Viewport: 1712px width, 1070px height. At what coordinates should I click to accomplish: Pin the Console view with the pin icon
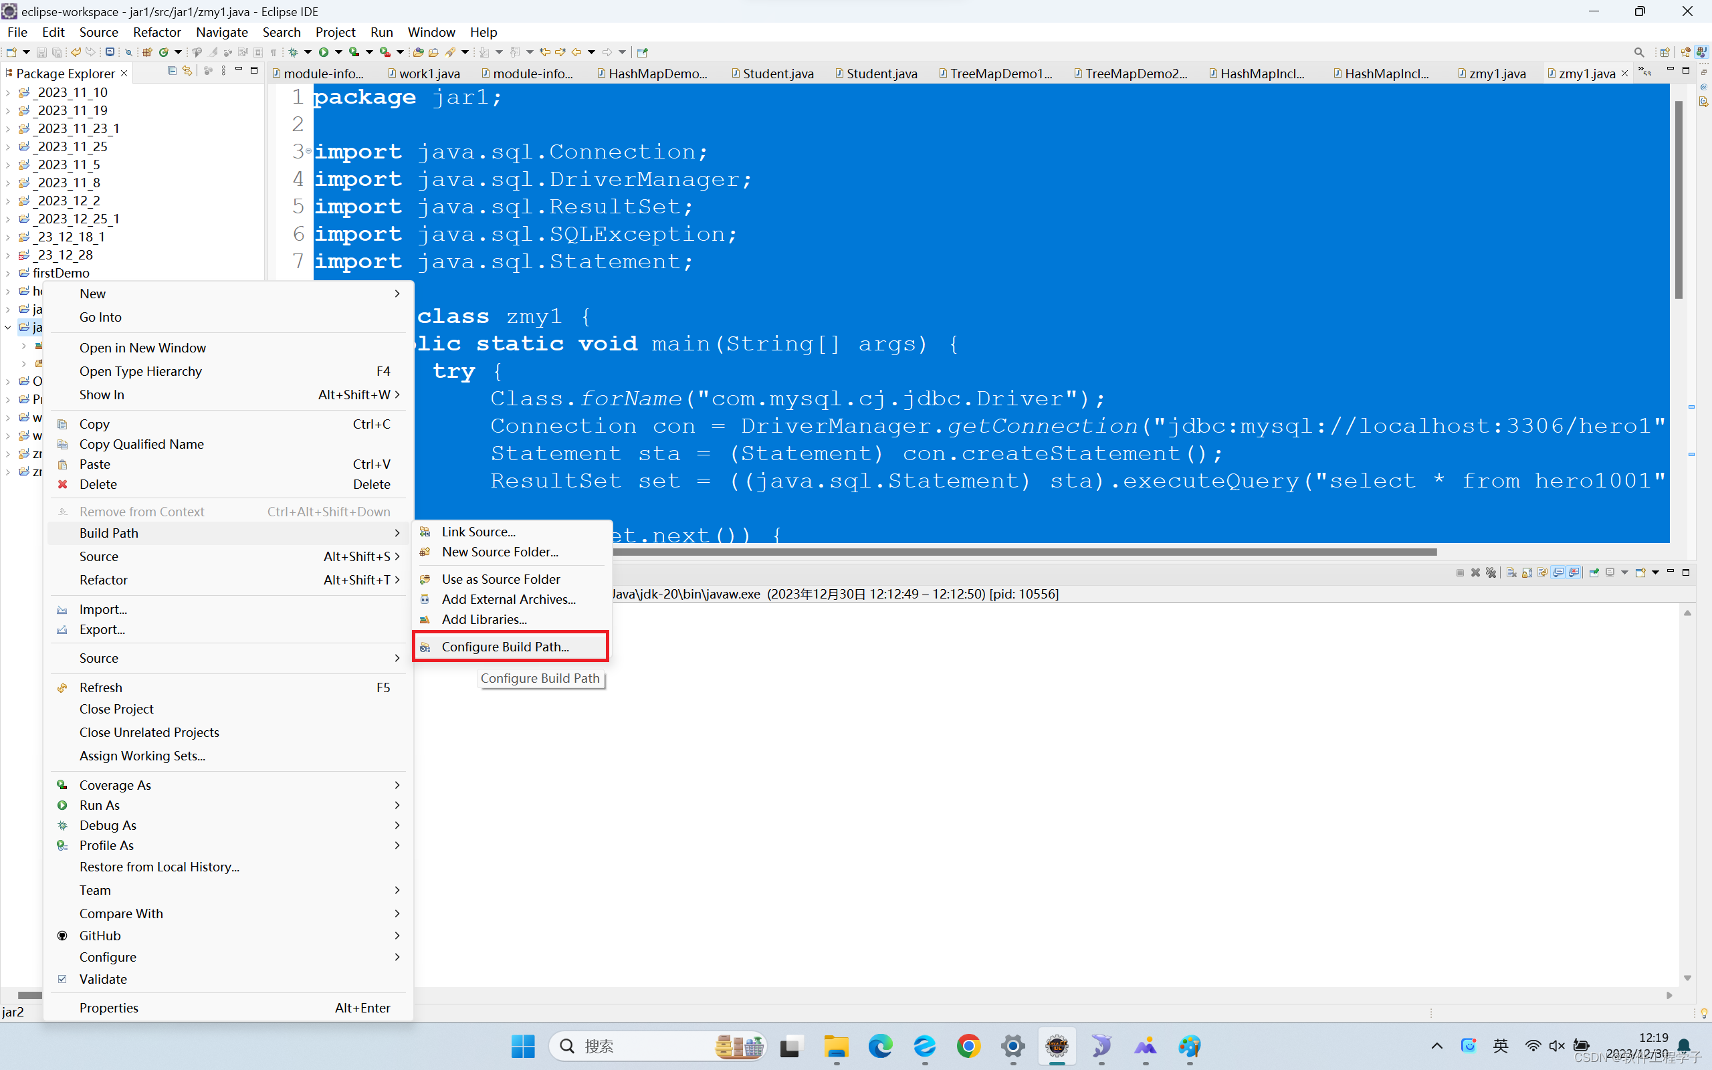tap(1594, 573)
